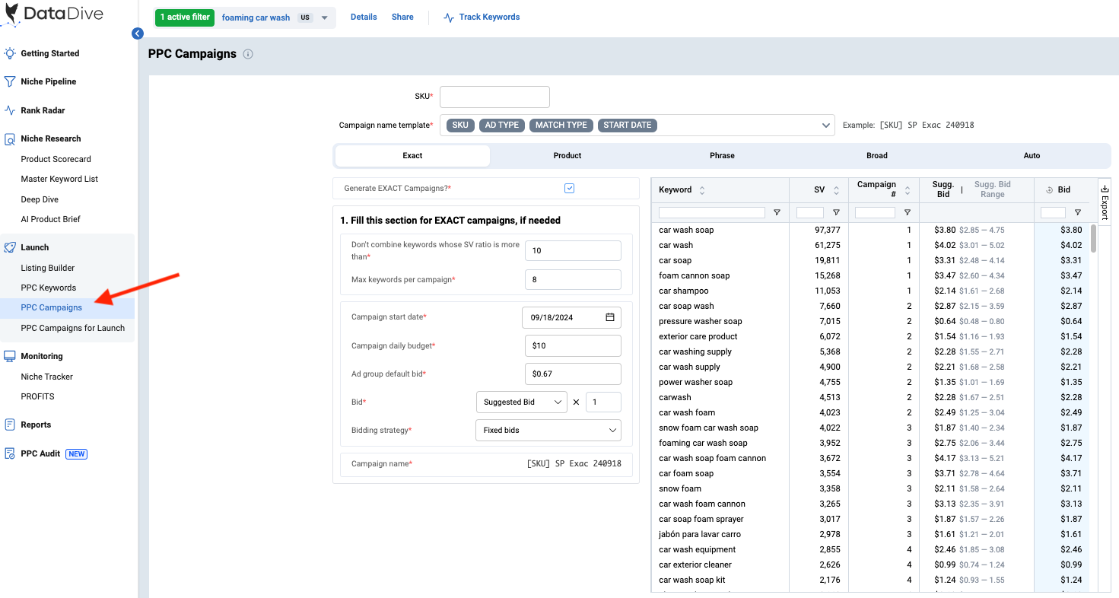The height and width of the screenshot is (598, 1119).
Task: Click the reset icon next to Bid header
Action: (x=1049, y=190)
